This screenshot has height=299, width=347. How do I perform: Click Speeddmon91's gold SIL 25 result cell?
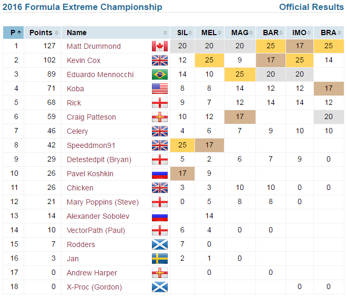click(182, 145)
